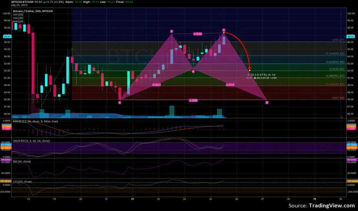The image size is (358, 211).
Task: Click date 25 on the time axis
Action: [210, 199]
